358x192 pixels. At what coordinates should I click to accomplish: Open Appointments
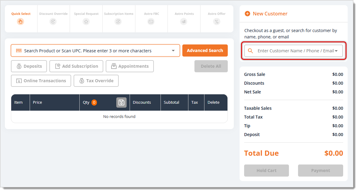[130, 66]
